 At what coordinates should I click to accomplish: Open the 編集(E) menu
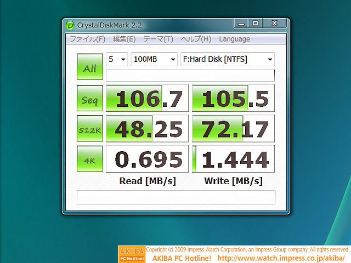[124, 39]
